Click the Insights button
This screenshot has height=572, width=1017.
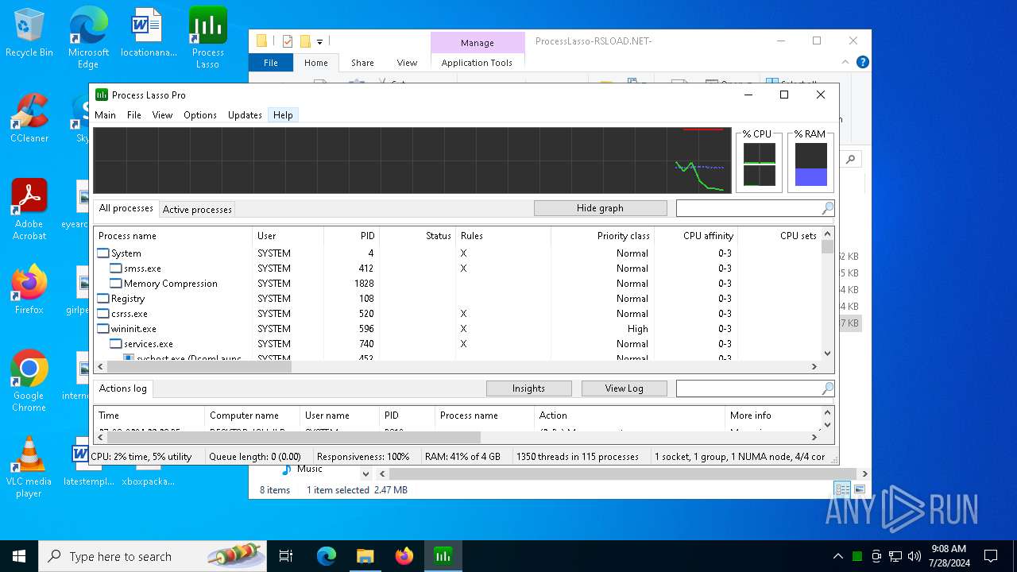tap(528, 388)
